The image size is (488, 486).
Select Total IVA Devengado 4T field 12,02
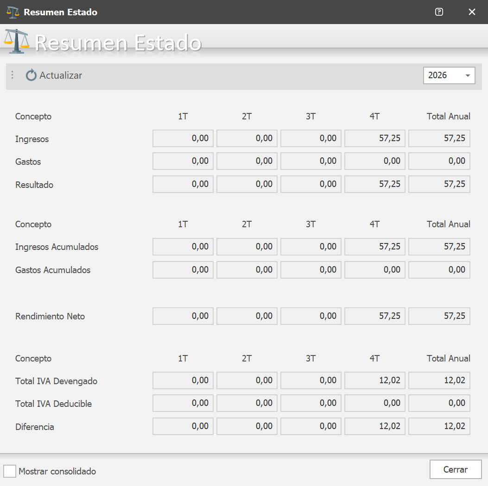pyautogui.click(x=375, y=380)
